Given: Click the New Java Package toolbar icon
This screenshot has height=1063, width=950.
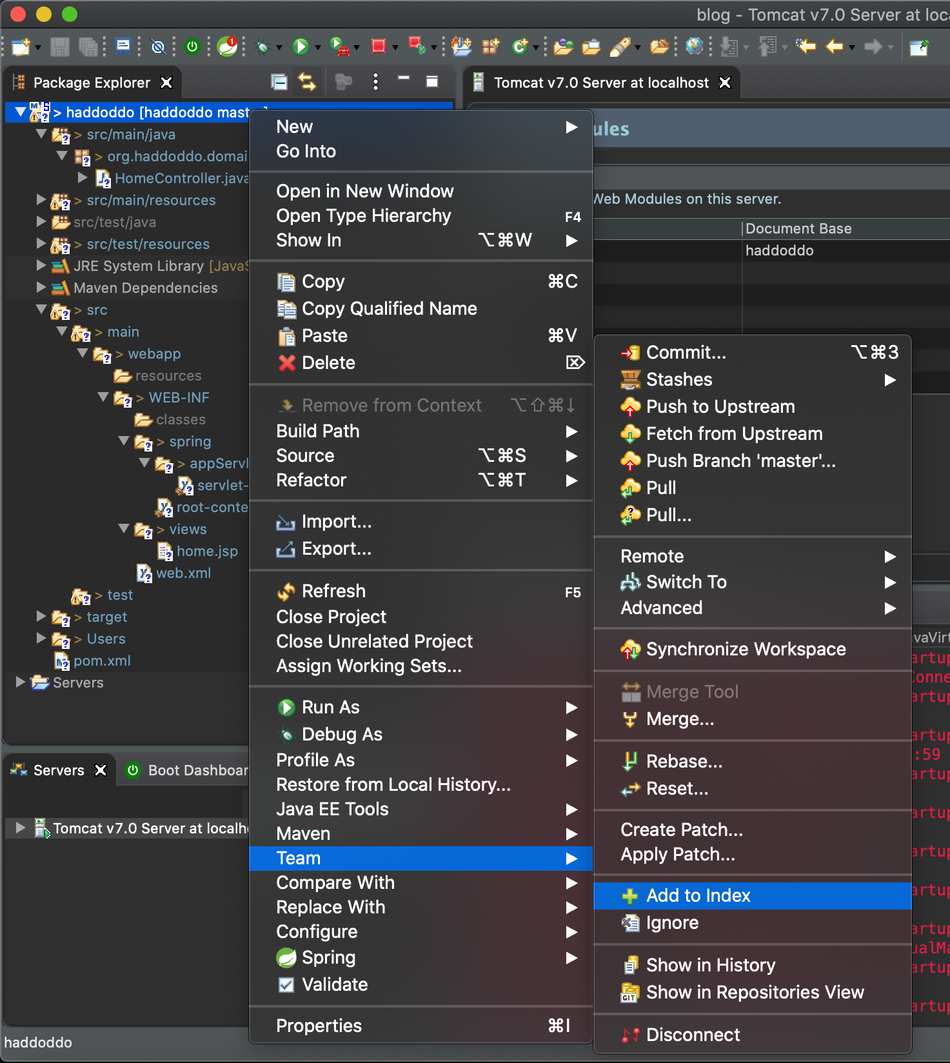Looking at the screenshot, I should pos(491,46).
